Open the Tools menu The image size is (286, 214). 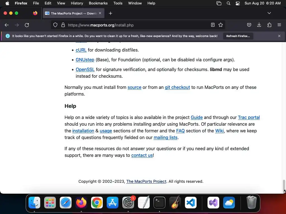tap(118, 3)
